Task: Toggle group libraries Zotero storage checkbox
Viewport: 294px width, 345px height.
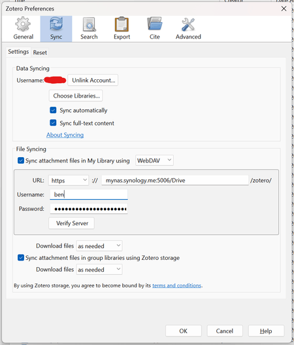Action: click(x=21, y=257)
